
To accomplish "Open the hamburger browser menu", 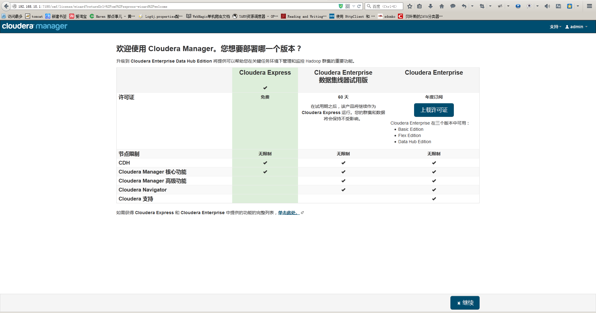I will (x=589, y=6).
